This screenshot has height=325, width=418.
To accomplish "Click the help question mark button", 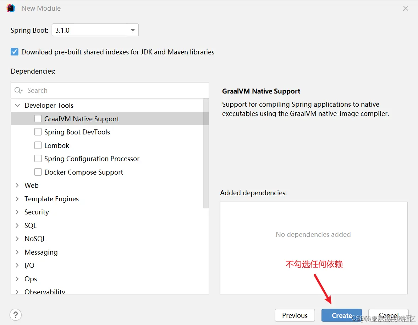I will [16, 315].
